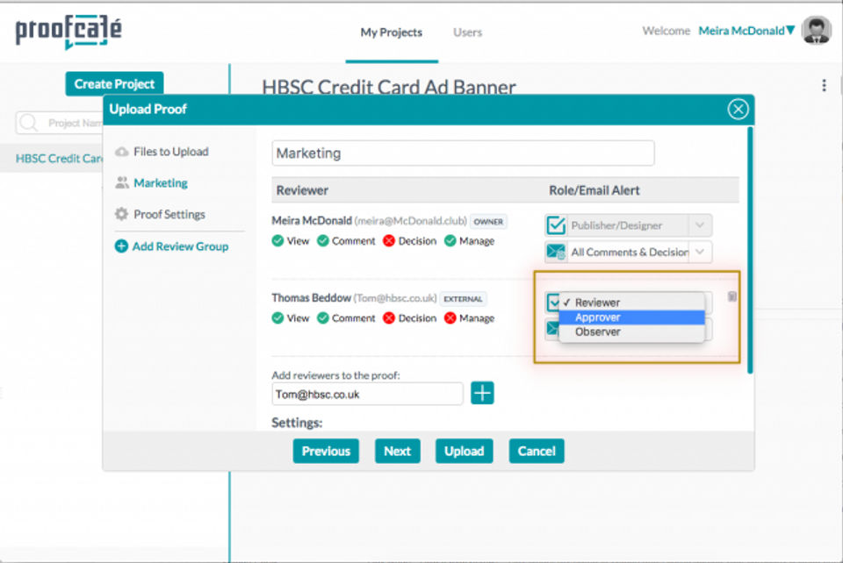Delete reviewer Thomas Beddow with trash icon
843x563 pixels.
[x=731, y=296]
